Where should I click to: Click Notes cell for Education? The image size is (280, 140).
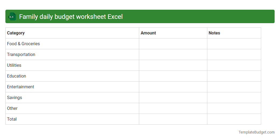[x=234, y=76]
